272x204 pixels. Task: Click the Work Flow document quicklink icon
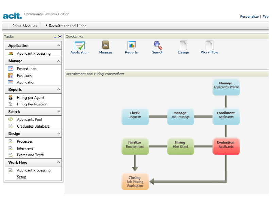(209, 45)
